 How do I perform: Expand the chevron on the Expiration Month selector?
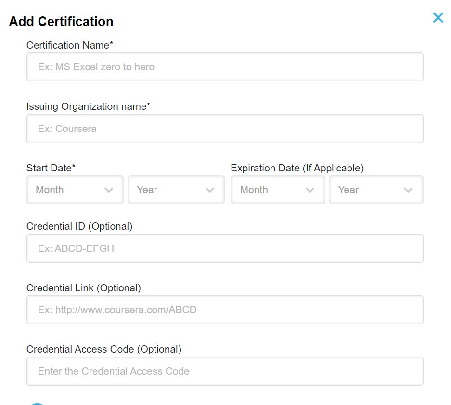(311, 190)
